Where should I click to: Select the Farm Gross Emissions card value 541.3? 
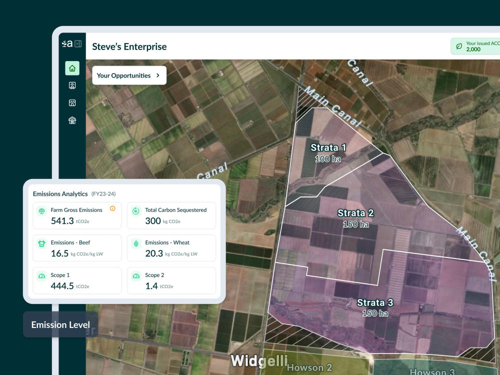62,221
